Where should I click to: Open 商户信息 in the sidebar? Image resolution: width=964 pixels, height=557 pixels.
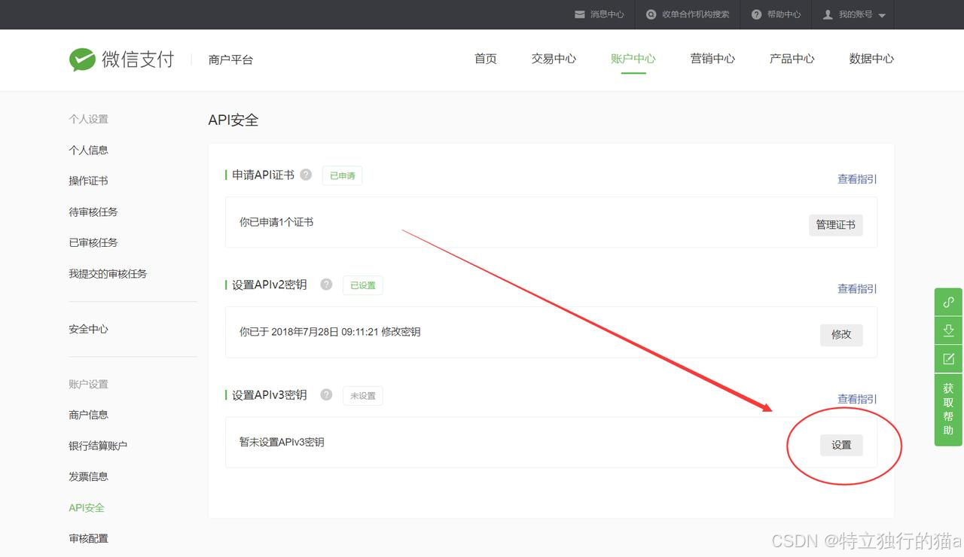pyautogui.click(x=89, y=415)
